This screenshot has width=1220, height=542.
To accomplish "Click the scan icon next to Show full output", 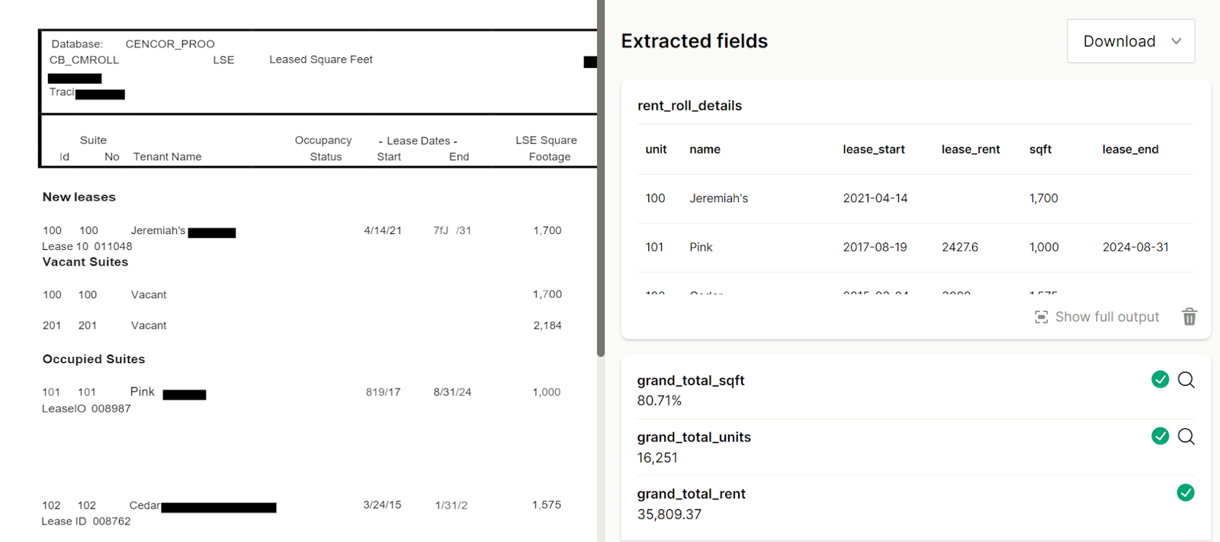I will point(1042,317).
